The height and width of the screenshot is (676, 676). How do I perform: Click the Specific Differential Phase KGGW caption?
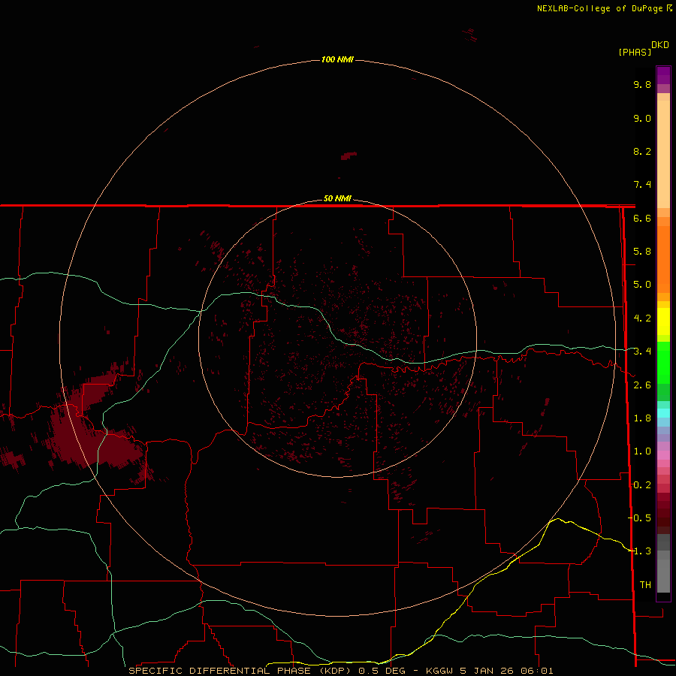pos(341,671)
